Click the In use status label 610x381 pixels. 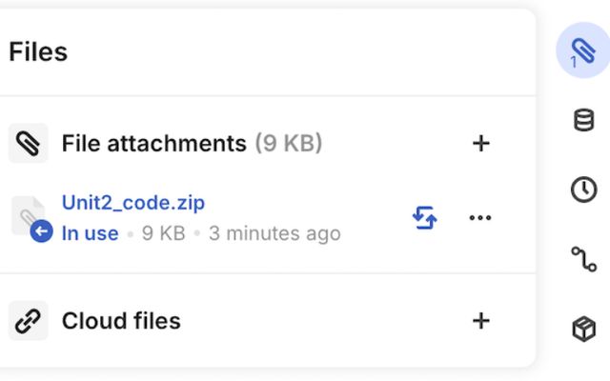[90, 233]
